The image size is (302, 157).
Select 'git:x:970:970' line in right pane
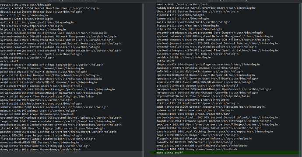tap(197, 85)
